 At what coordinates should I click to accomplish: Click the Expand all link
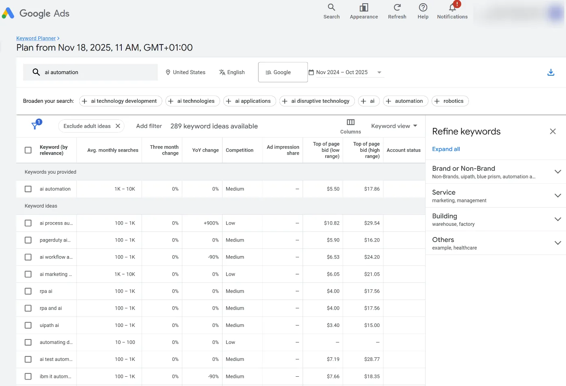446,149
